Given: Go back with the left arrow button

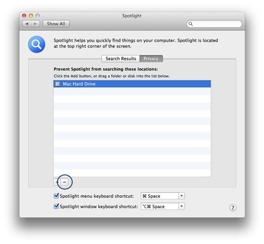Looking at the screenshot, I should (x=26, y=24).
